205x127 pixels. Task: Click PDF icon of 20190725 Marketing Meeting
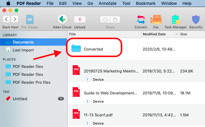(x=76, y=70)
